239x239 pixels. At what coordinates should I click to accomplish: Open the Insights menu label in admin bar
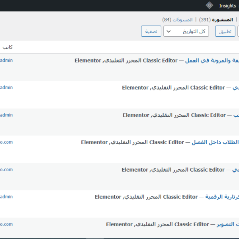tap(227, 6)
